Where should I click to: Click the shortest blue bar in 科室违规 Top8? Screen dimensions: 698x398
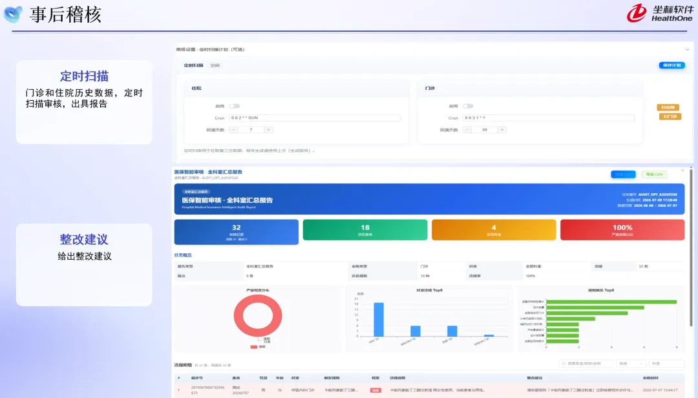click(x=489, y=336)
